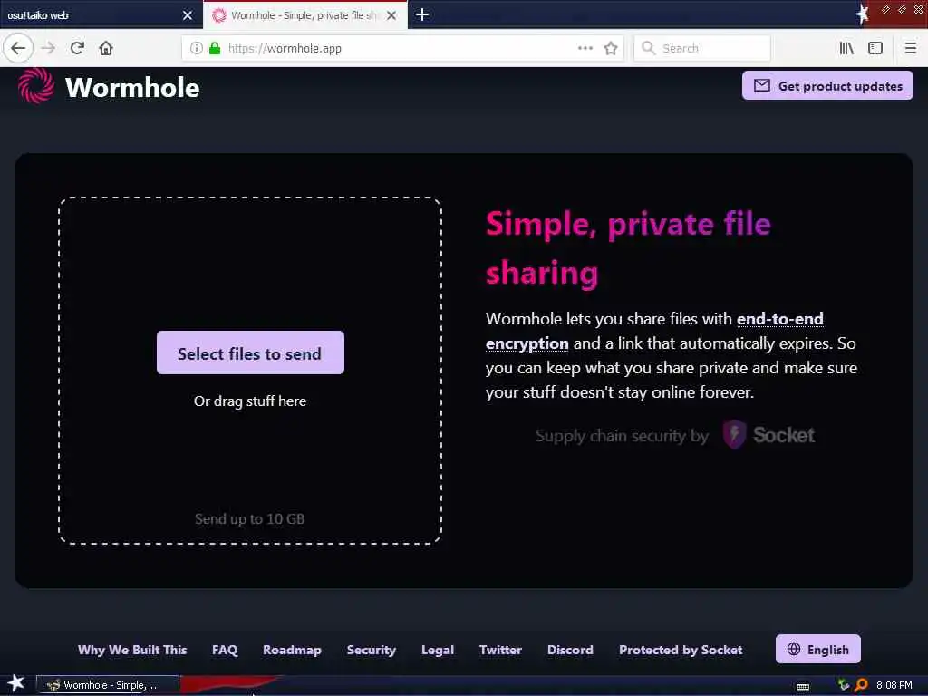Screen dimensions: 928x696
Task: Click the 'Simple, private file sharing' heading
Action: [x=628, y=248]
